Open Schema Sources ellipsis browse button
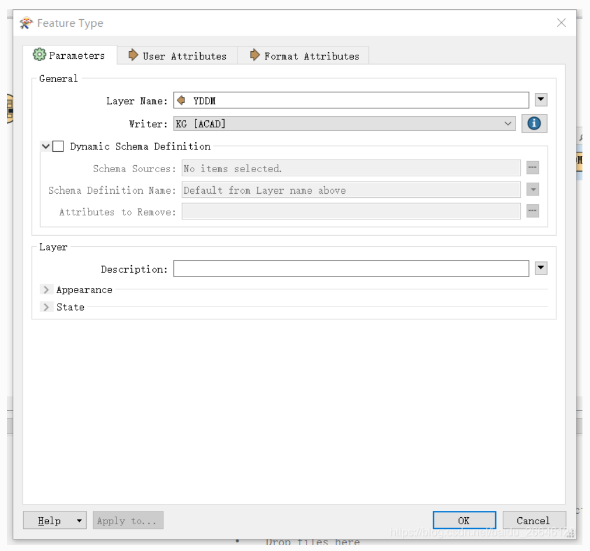The image size is (590, 551). click(x=532, y=168)
